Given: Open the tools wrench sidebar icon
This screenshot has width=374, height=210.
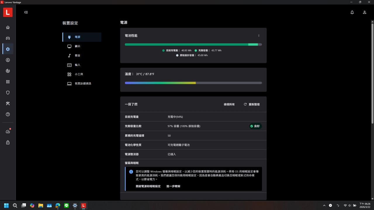Looking at the screenshot, I should [8, 103].
